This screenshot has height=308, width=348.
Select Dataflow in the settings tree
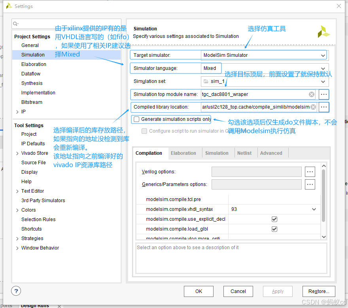31,74
